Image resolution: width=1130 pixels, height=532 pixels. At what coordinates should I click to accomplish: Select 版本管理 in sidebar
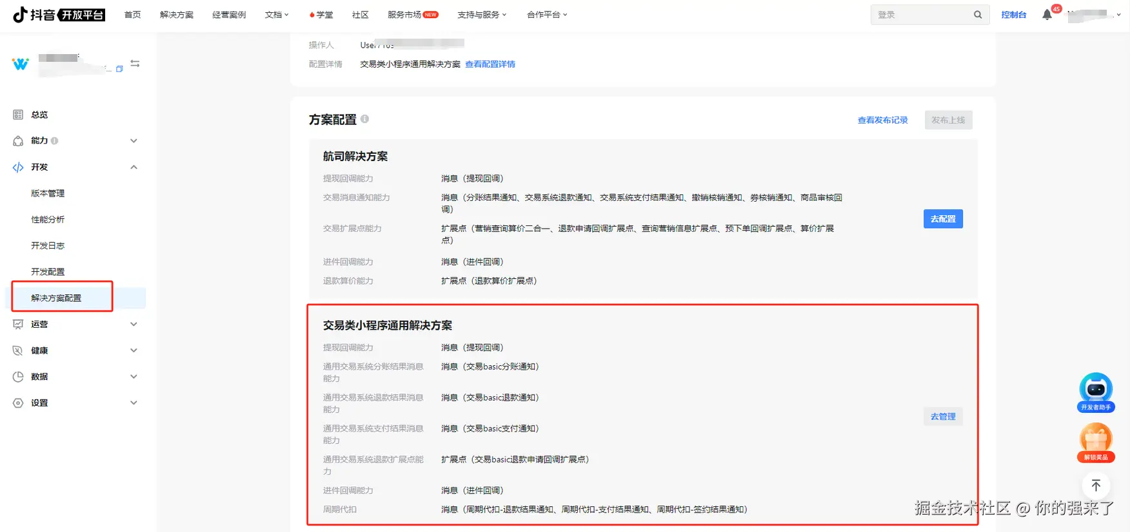click(48, 193)
